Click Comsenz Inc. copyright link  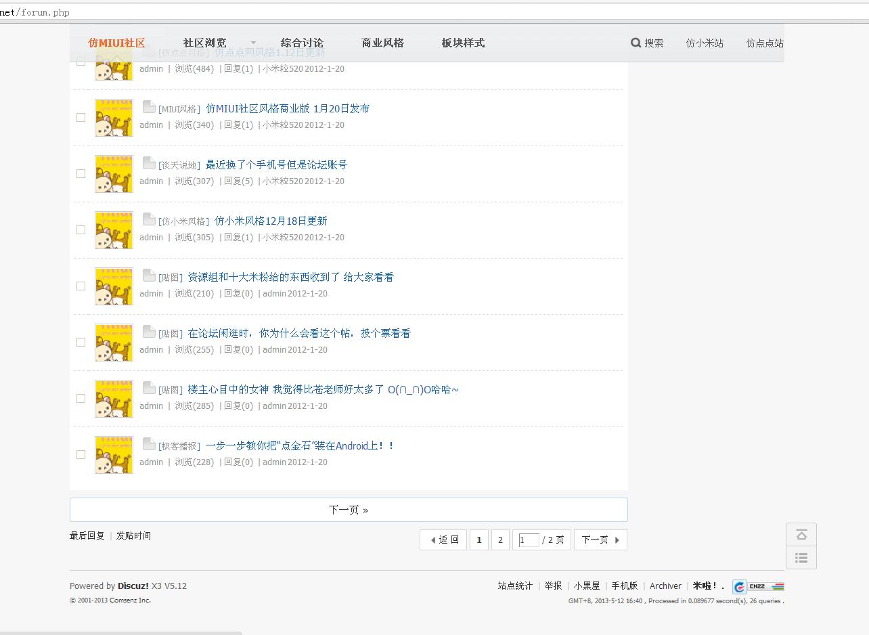(130, 600)
